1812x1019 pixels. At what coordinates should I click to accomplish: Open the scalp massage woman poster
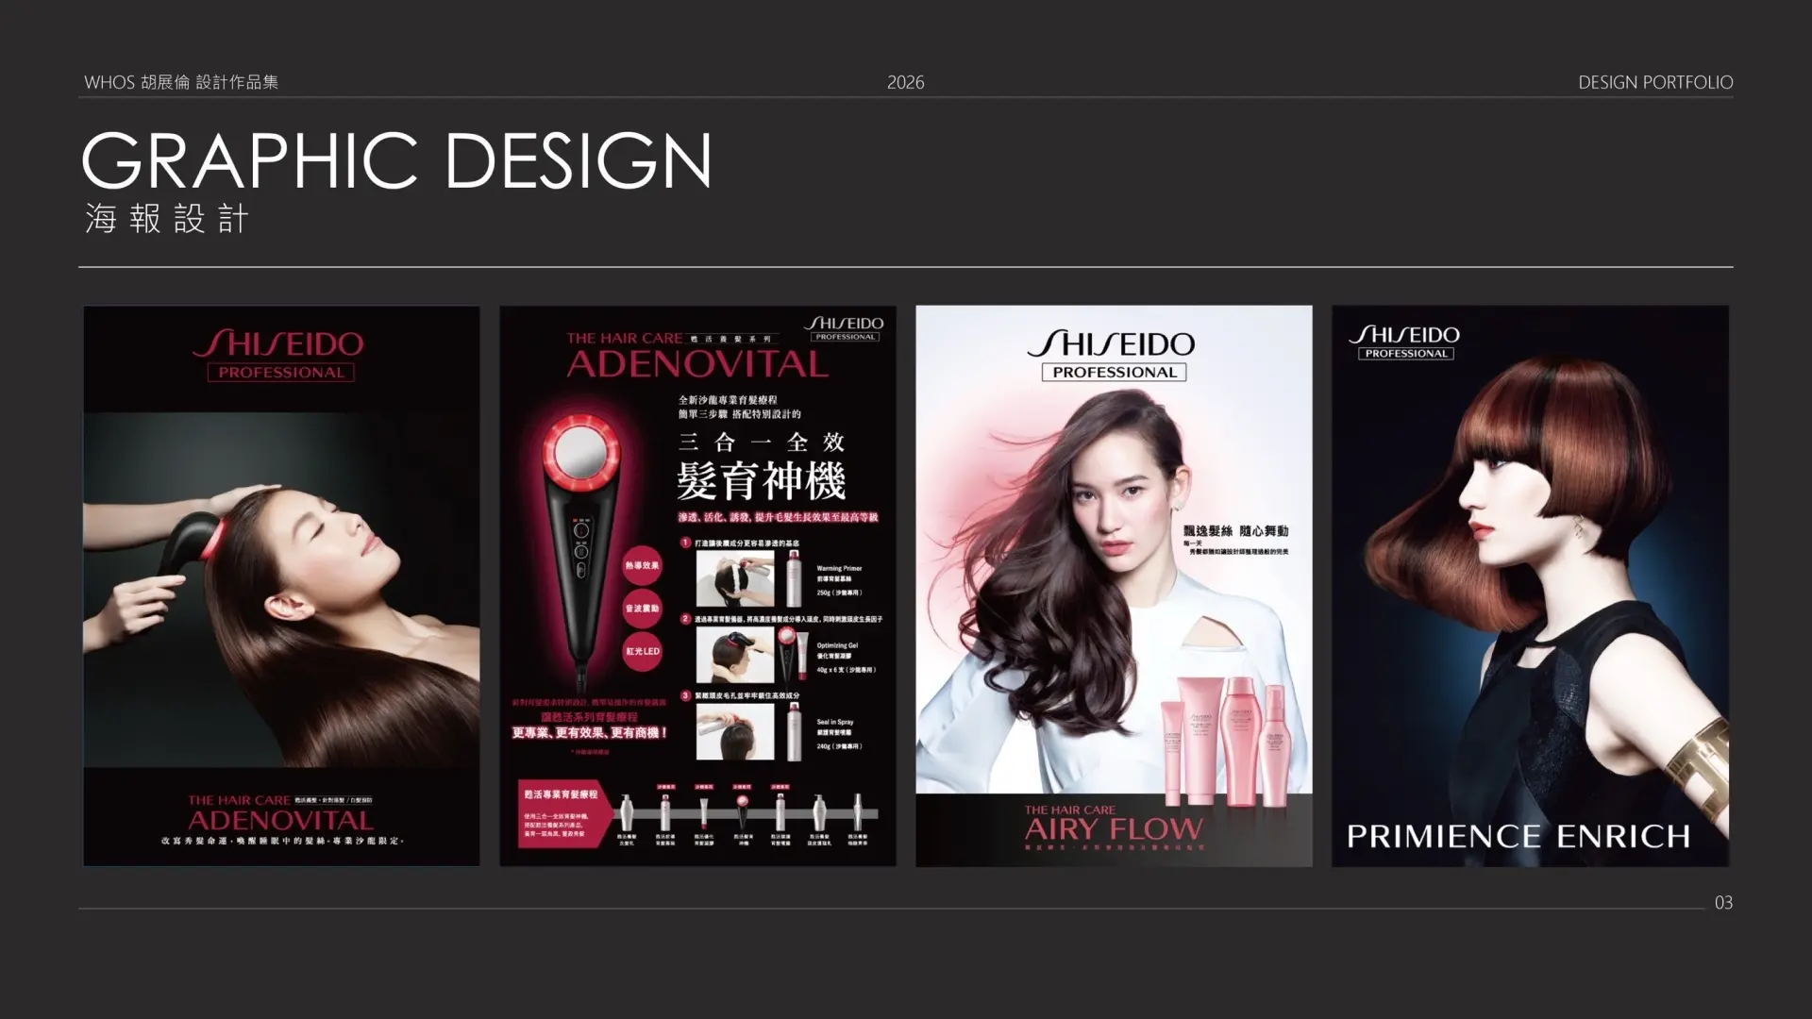(281, 586)
